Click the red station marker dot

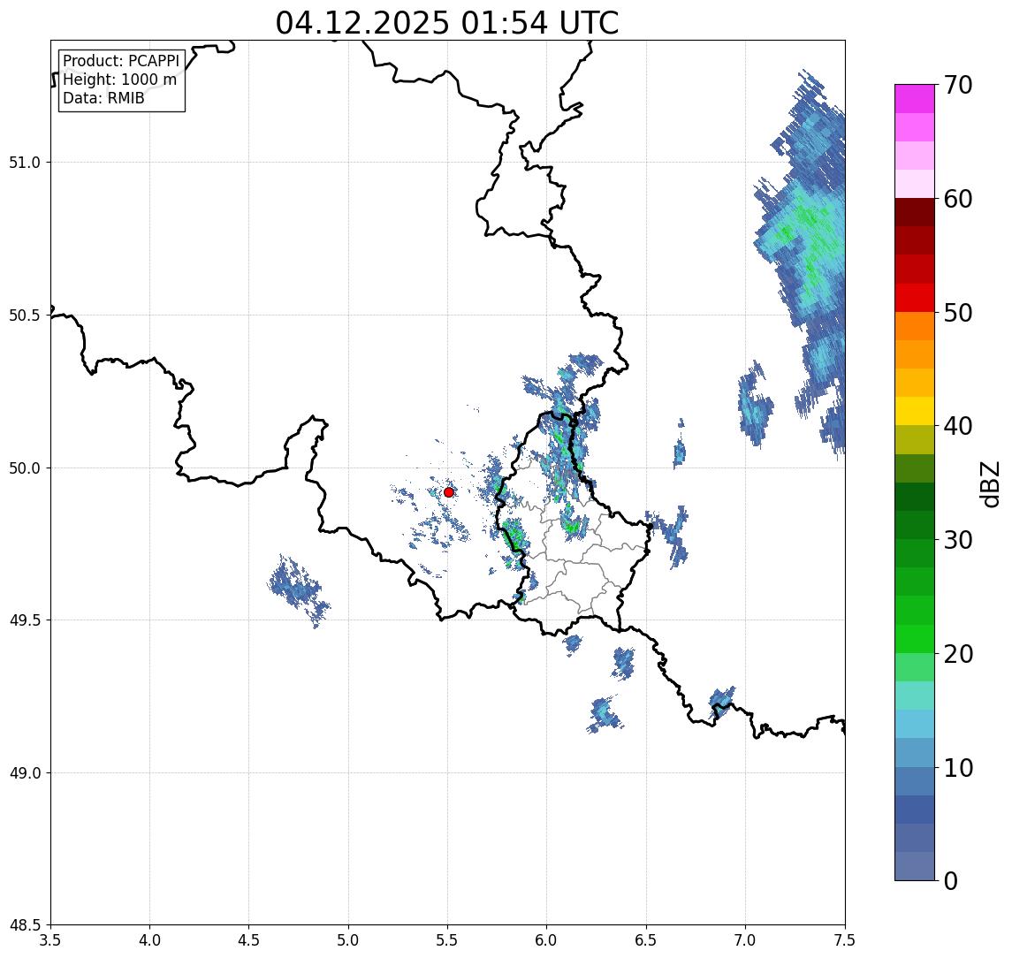coord(449,492)
